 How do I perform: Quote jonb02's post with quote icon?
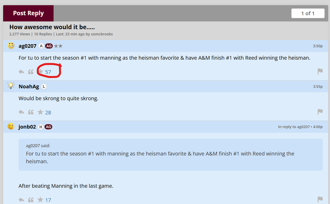(31, 200)
